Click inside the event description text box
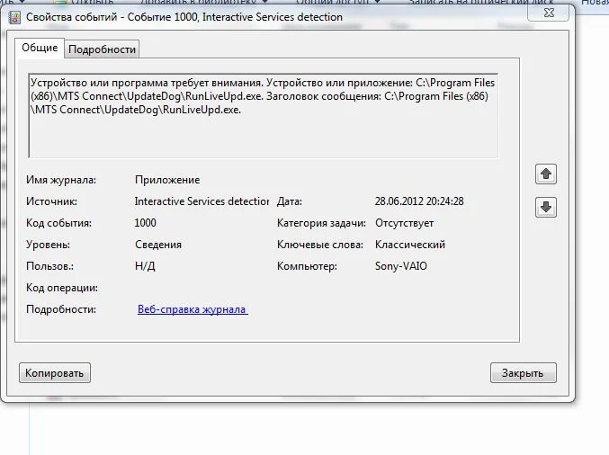The height and width of the screenshot is (455, 609). click(x=264, y=116)
